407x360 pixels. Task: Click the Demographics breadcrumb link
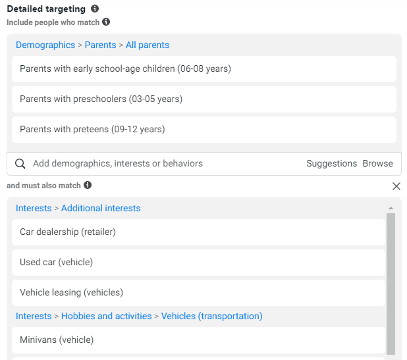tap(45, 45)
